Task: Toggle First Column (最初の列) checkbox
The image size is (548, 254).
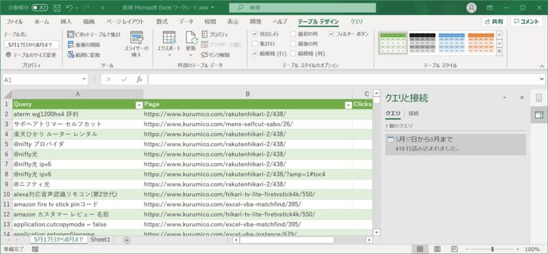Action: tap(293, 34)
